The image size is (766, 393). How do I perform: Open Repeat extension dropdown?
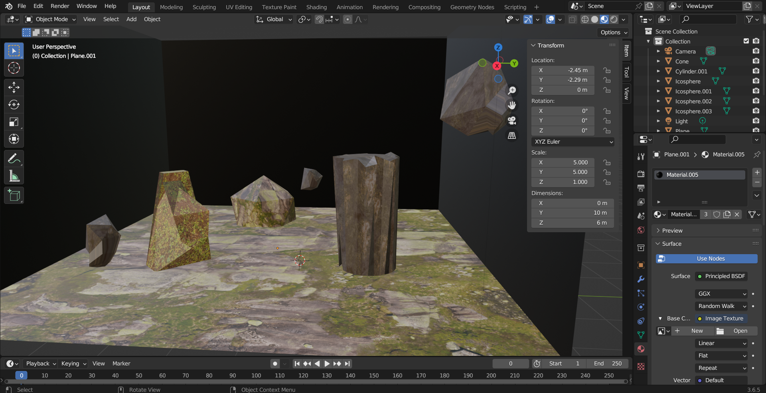pyautogui.click(x=722, y=368)
